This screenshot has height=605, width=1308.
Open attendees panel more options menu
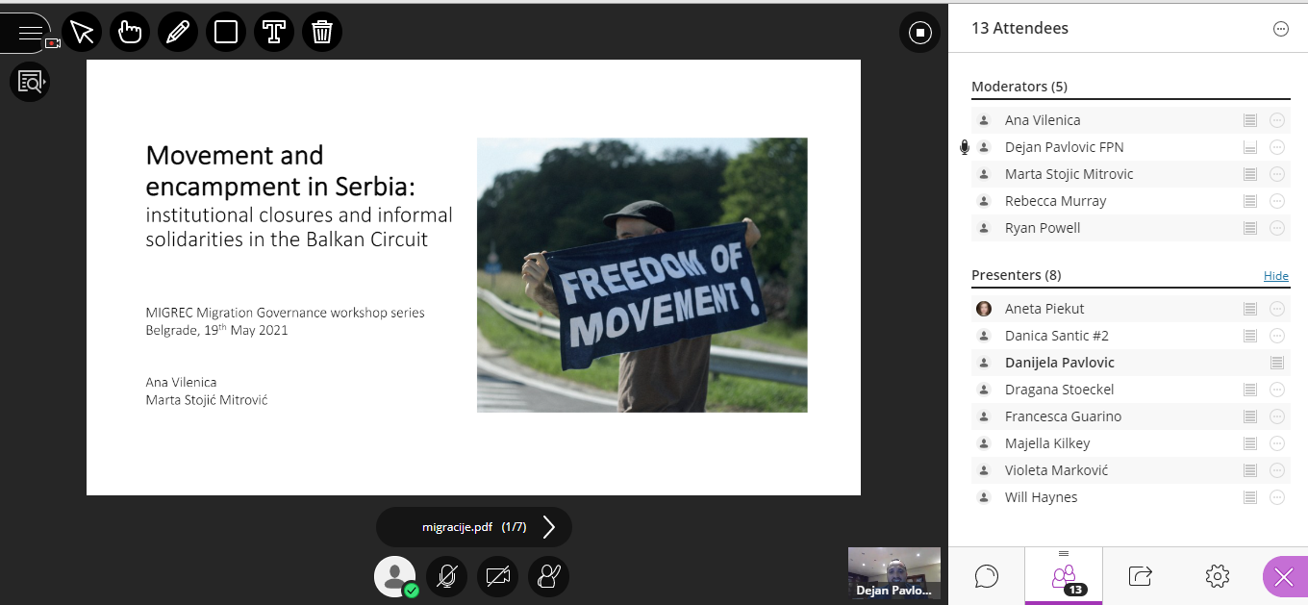click(x=1280, y=29)
